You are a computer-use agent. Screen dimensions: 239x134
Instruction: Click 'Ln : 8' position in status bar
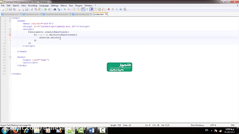(x=148, y=125)
